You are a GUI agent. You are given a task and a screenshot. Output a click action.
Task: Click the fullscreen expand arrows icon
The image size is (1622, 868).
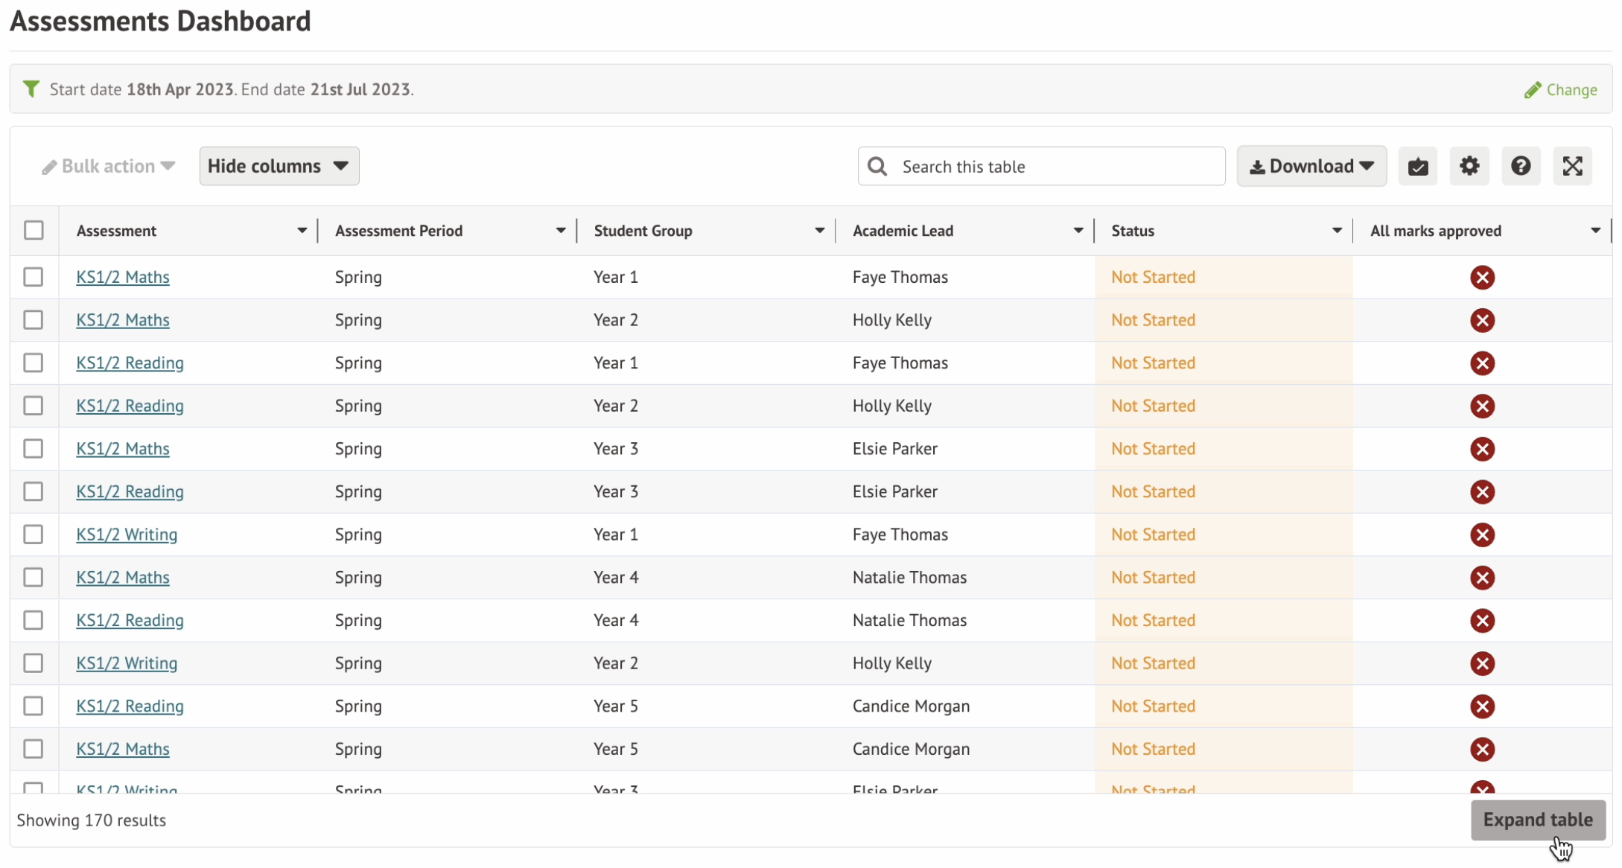(x=1572, y=166)
